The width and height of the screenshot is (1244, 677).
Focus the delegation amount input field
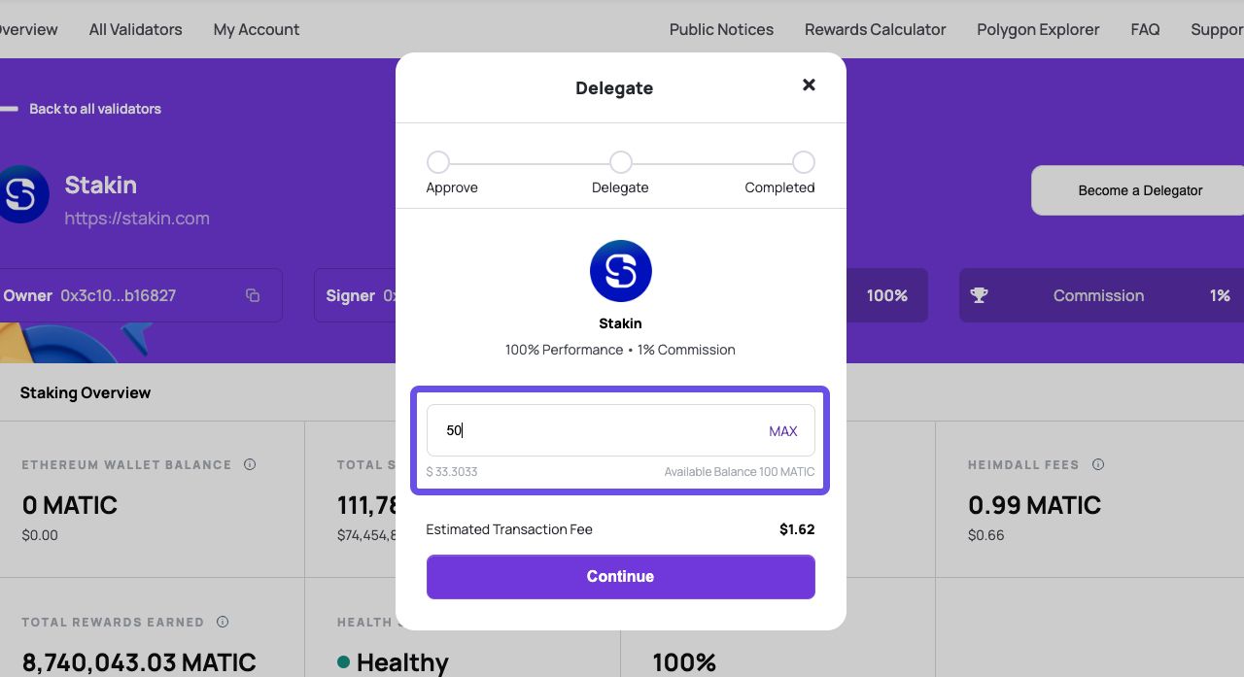(621, 430)
